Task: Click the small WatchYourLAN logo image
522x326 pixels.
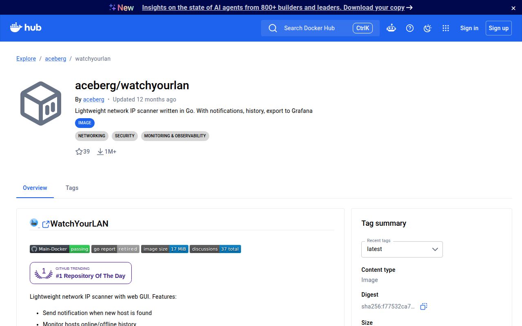Action: [x=34, y=222]
